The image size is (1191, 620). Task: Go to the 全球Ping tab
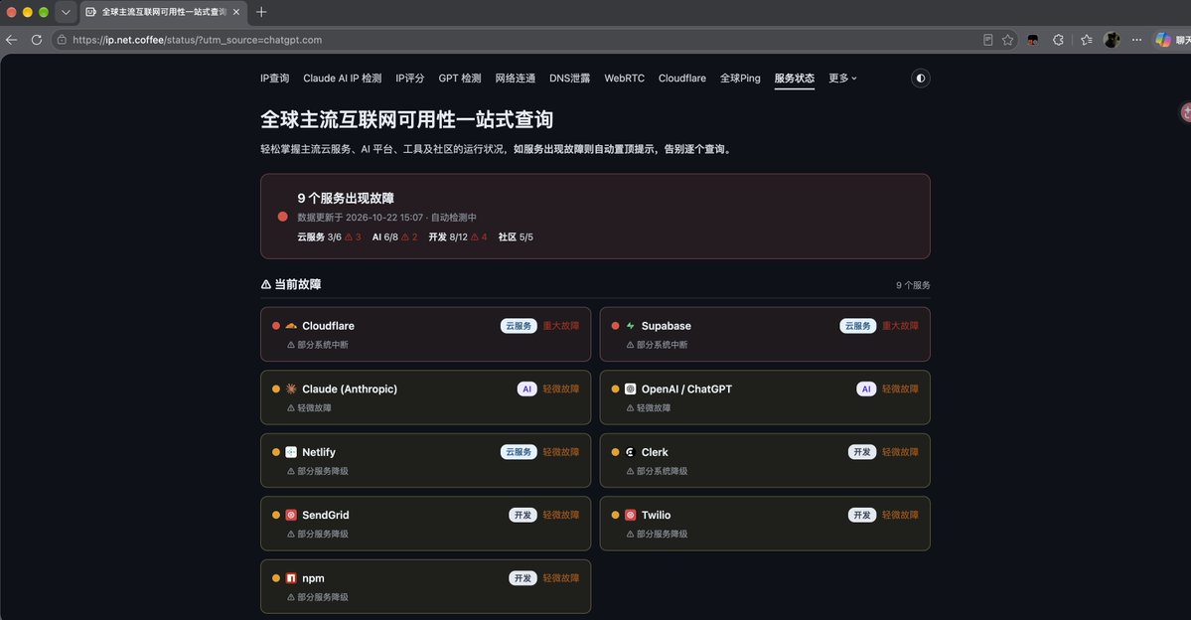coord(740,78)
